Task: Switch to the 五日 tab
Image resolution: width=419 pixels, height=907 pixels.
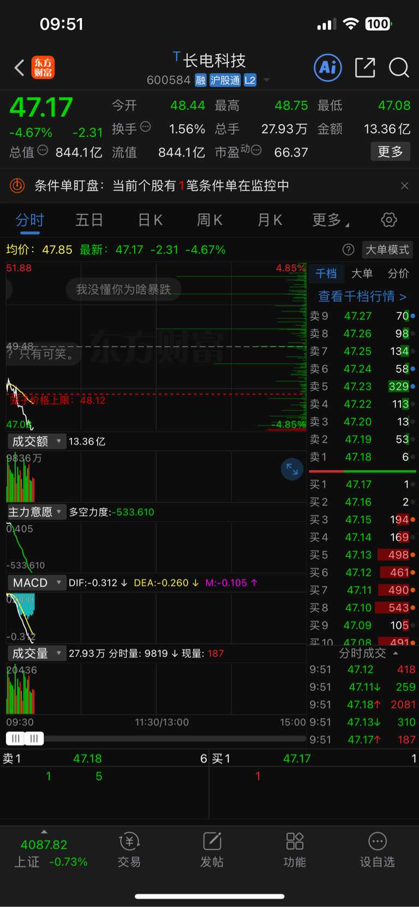Action: pyautogui.click(x=89, y=220)
